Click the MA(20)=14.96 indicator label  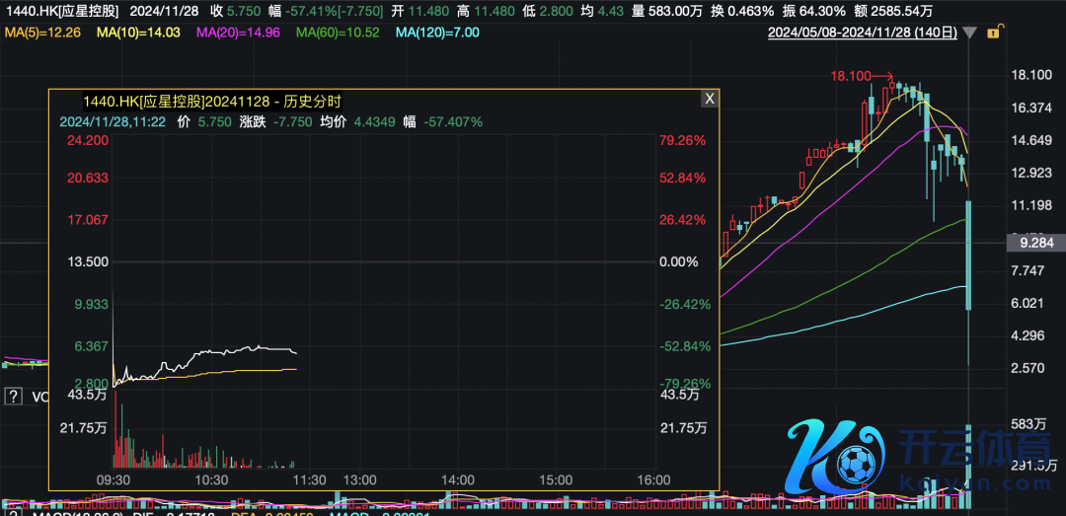click(x=237, y=33)
